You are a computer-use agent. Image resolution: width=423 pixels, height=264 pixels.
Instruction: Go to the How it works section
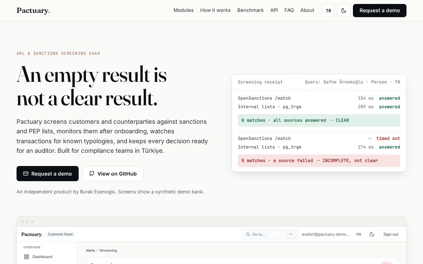(215, 10)
